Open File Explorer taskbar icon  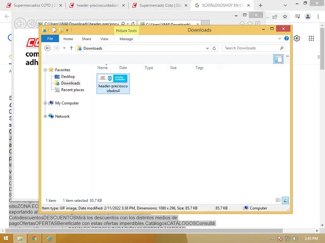tap(20, 239)
